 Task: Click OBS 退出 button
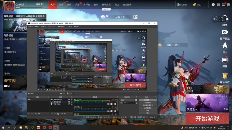pyautogui.click(x=148, y=113)
